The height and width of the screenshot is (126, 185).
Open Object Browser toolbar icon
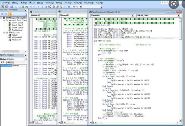[61, 7]
